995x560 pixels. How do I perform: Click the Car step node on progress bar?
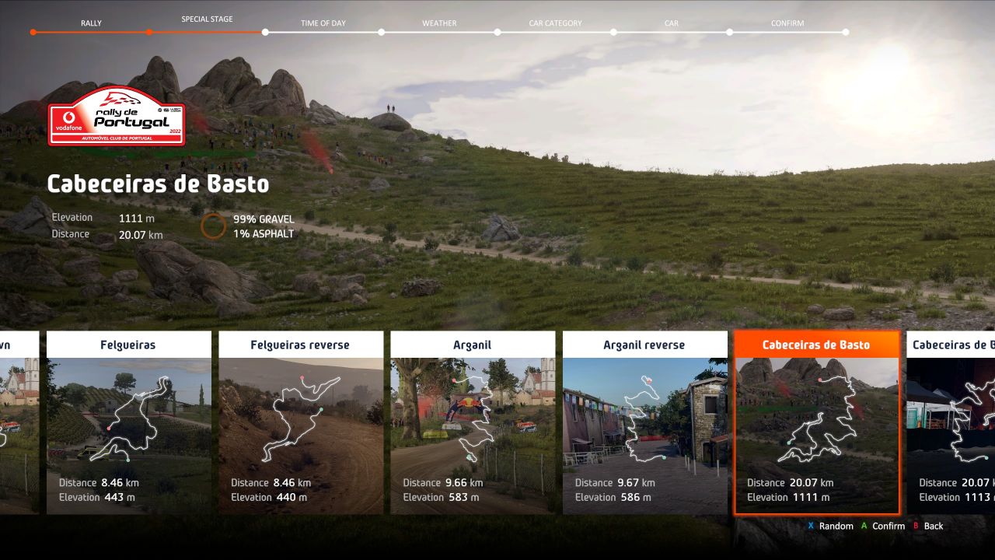613,32
